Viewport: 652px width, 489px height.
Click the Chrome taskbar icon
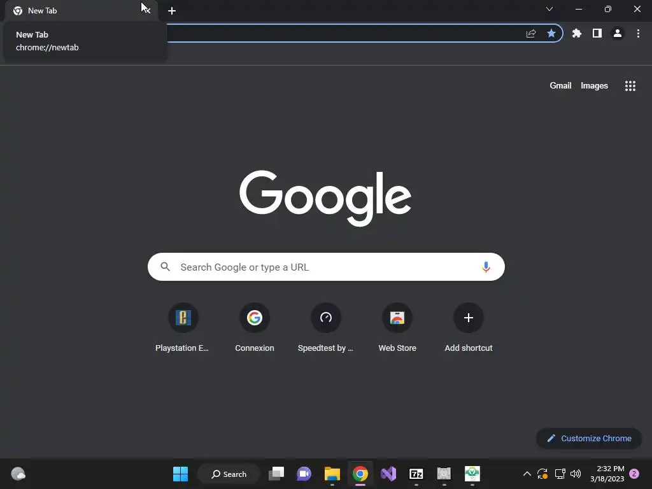[x=360, y=474]
